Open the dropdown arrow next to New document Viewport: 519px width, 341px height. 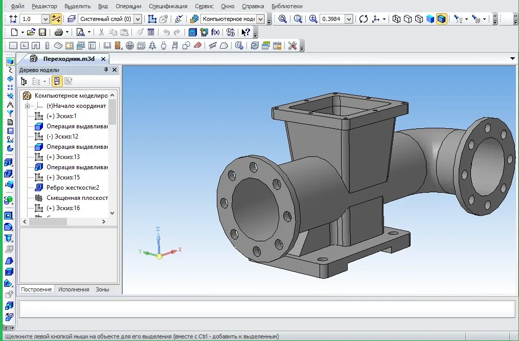point(22,32)
